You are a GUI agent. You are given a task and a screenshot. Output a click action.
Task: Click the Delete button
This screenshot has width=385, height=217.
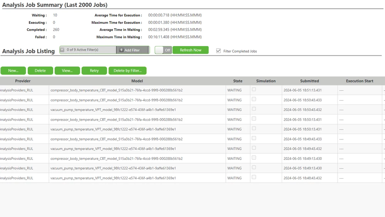40,70
